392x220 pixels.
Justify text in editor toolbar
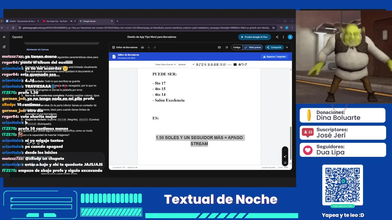(217, 64)
